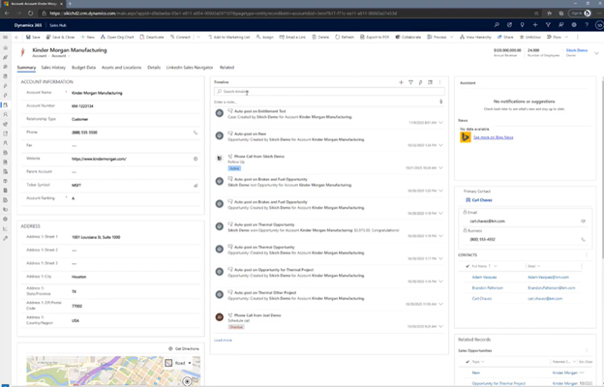Add a new timeline record with plus icon

pyautogui.click(x=401, y=83)
